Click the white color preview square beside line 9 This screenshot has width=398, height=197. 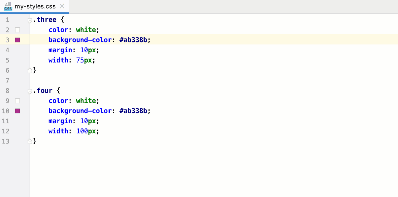(x=17, y=100)
